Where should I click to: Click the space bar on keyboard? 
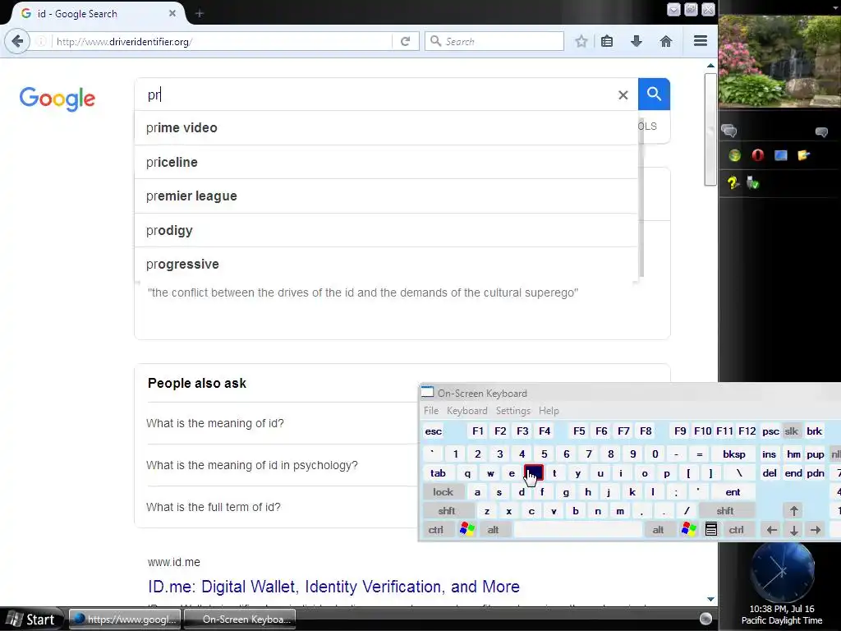(578, 530)
